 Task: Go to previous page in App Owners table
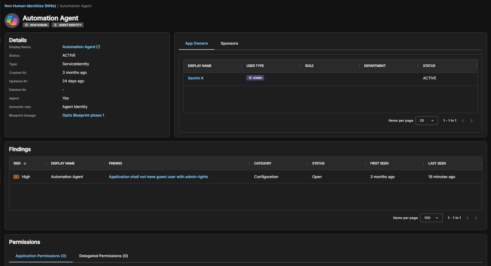pos(463,121)
